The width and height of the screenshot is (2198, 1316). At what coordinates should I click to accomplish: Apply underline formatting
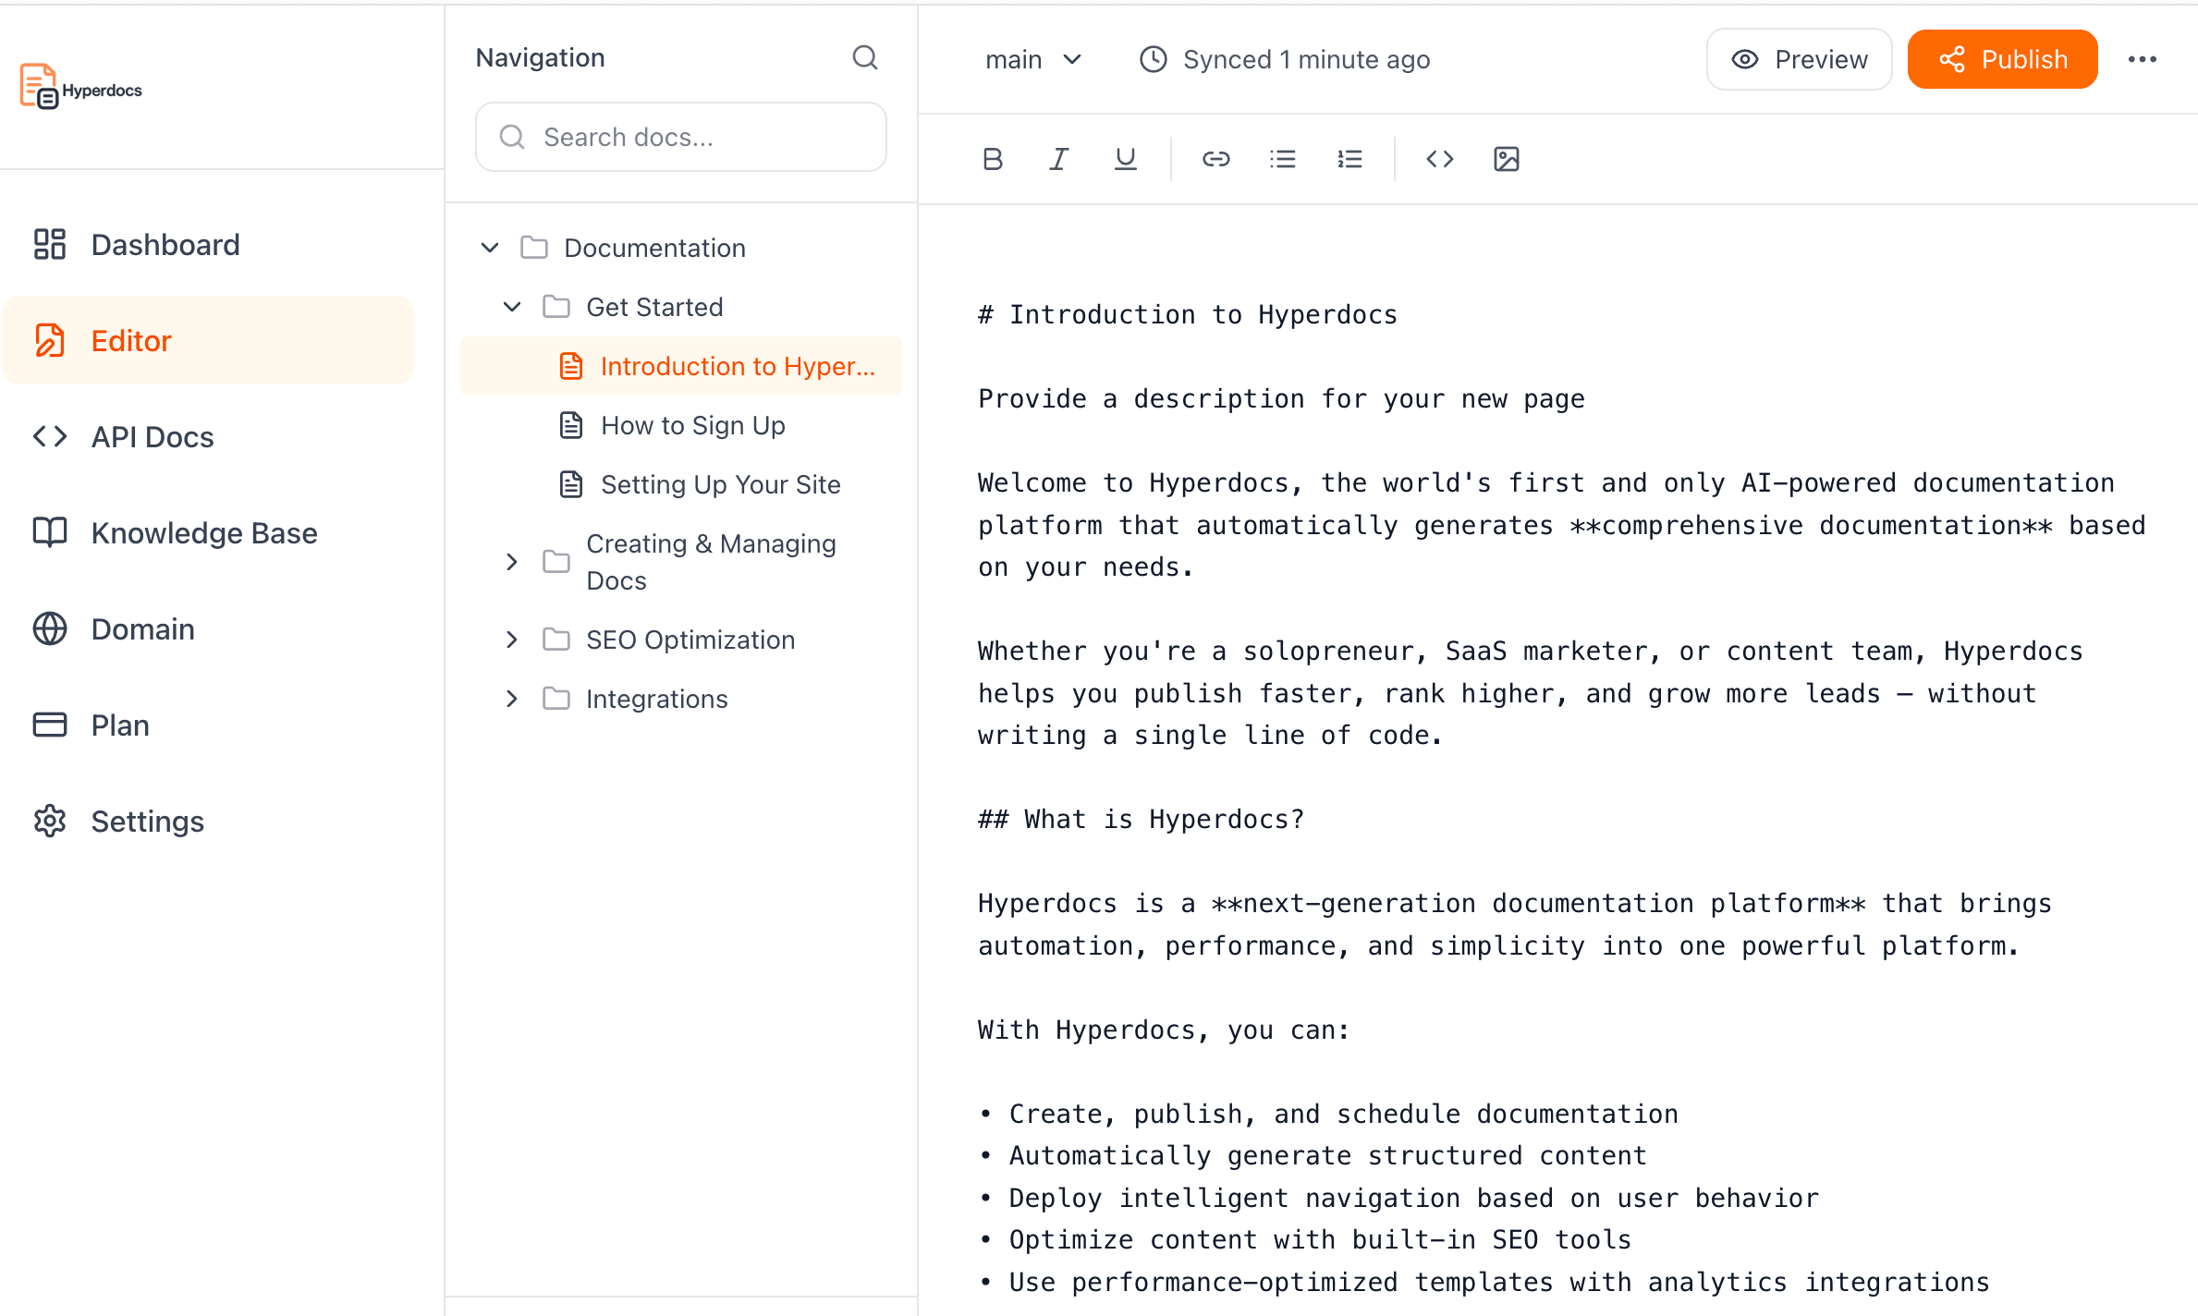click(1125, 159)
